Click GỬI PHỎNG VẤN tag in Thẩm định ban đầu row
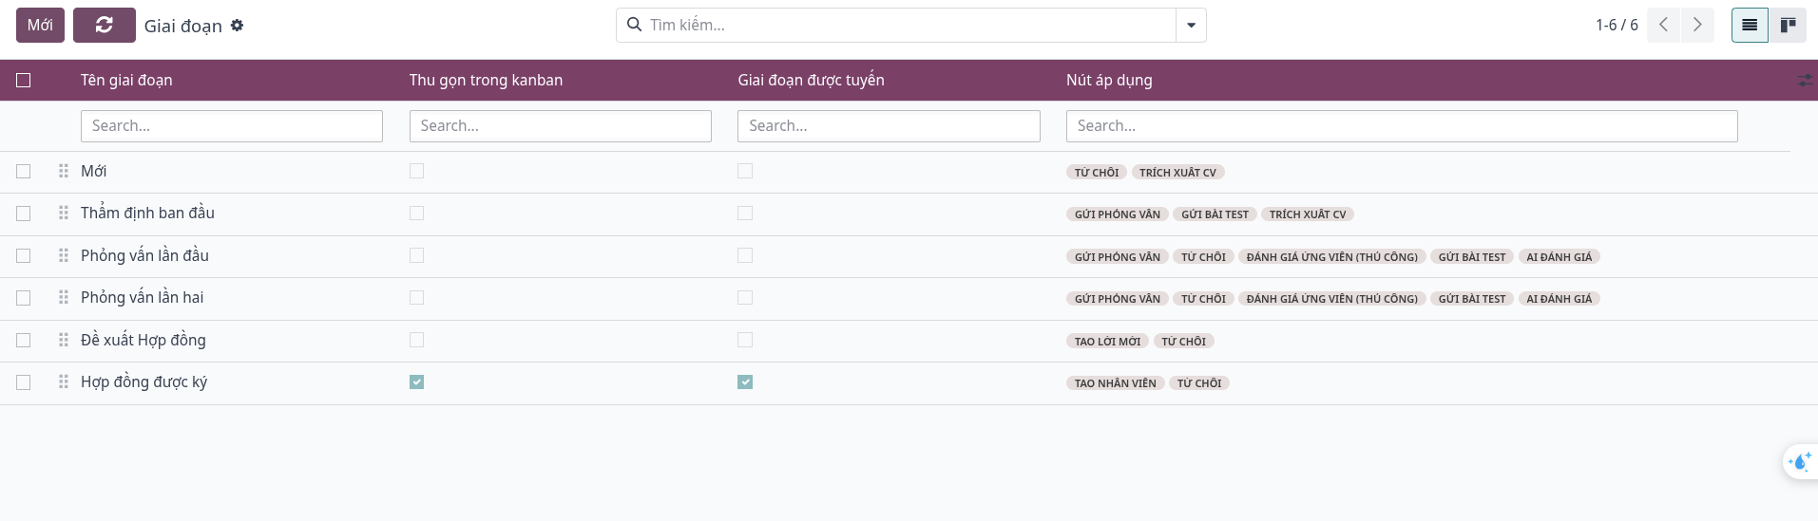1818x521 pixels. [x=1118, y=214]
